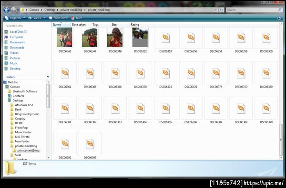Select the DSC06392 file icon
The width and height of the screenshot is (286, 188).
[65, 144]
